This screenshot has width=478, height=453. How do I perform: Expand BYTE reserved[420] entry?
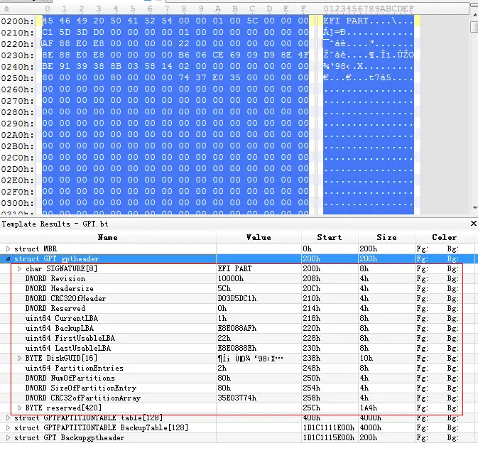[19, 408]
